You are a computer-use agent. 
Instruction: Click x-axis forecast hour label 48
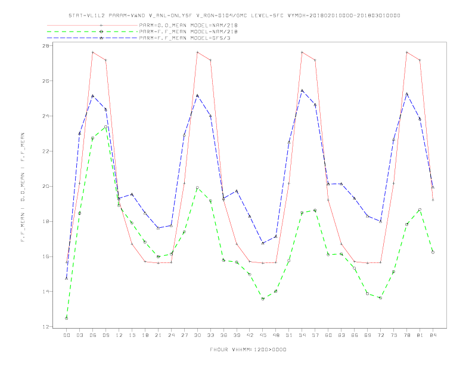tap(276, 335)
